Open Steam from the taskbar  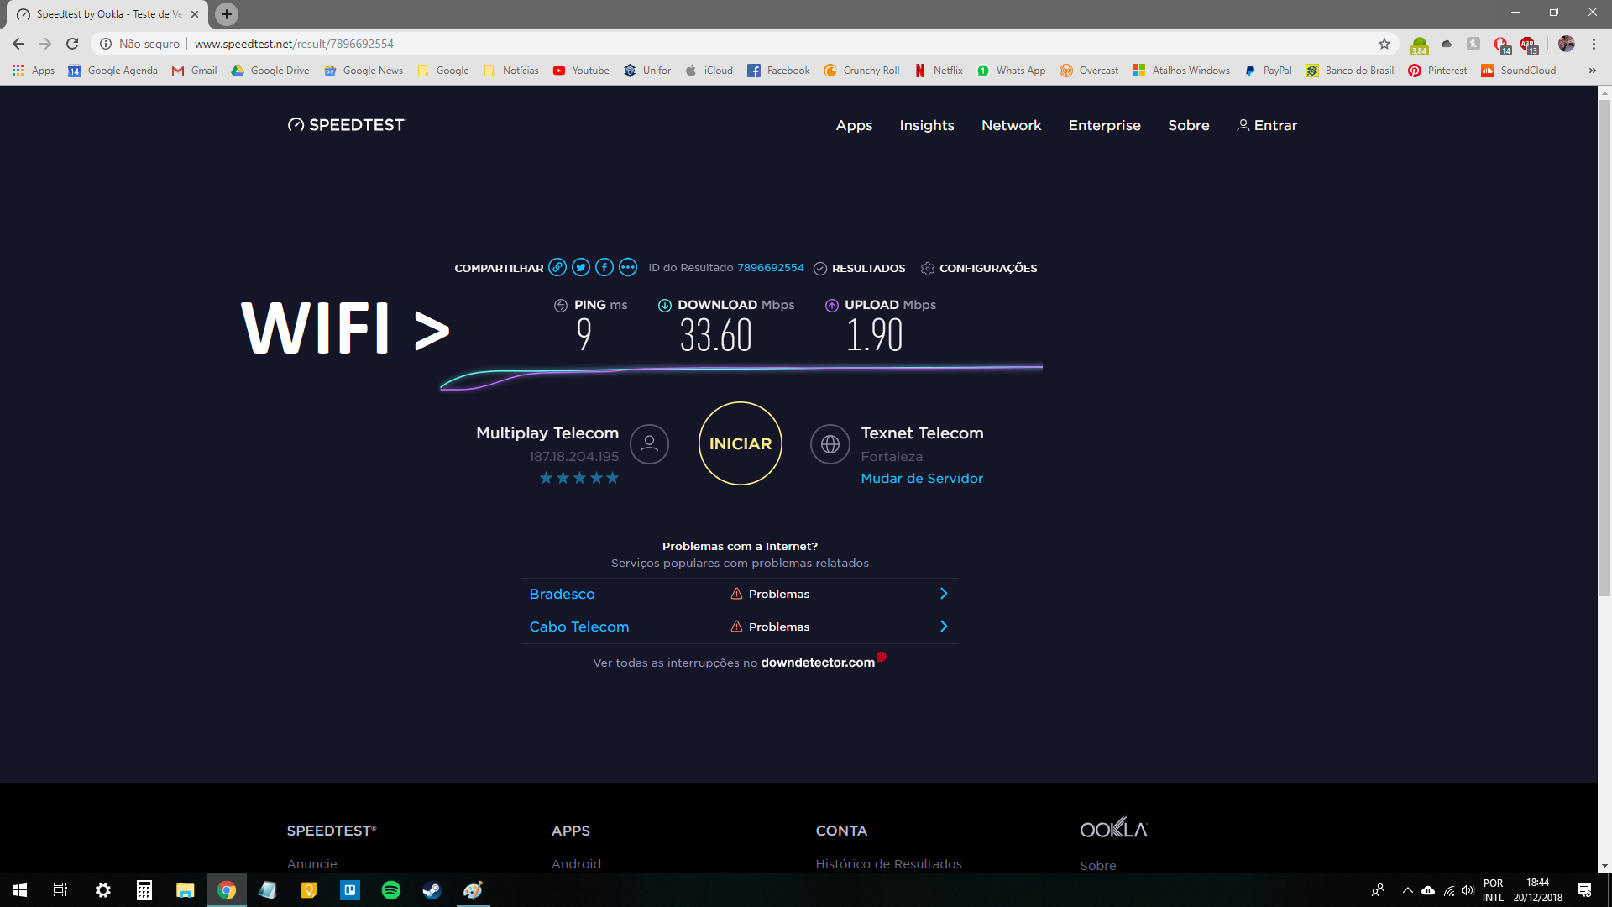click(x=432, y=890)
